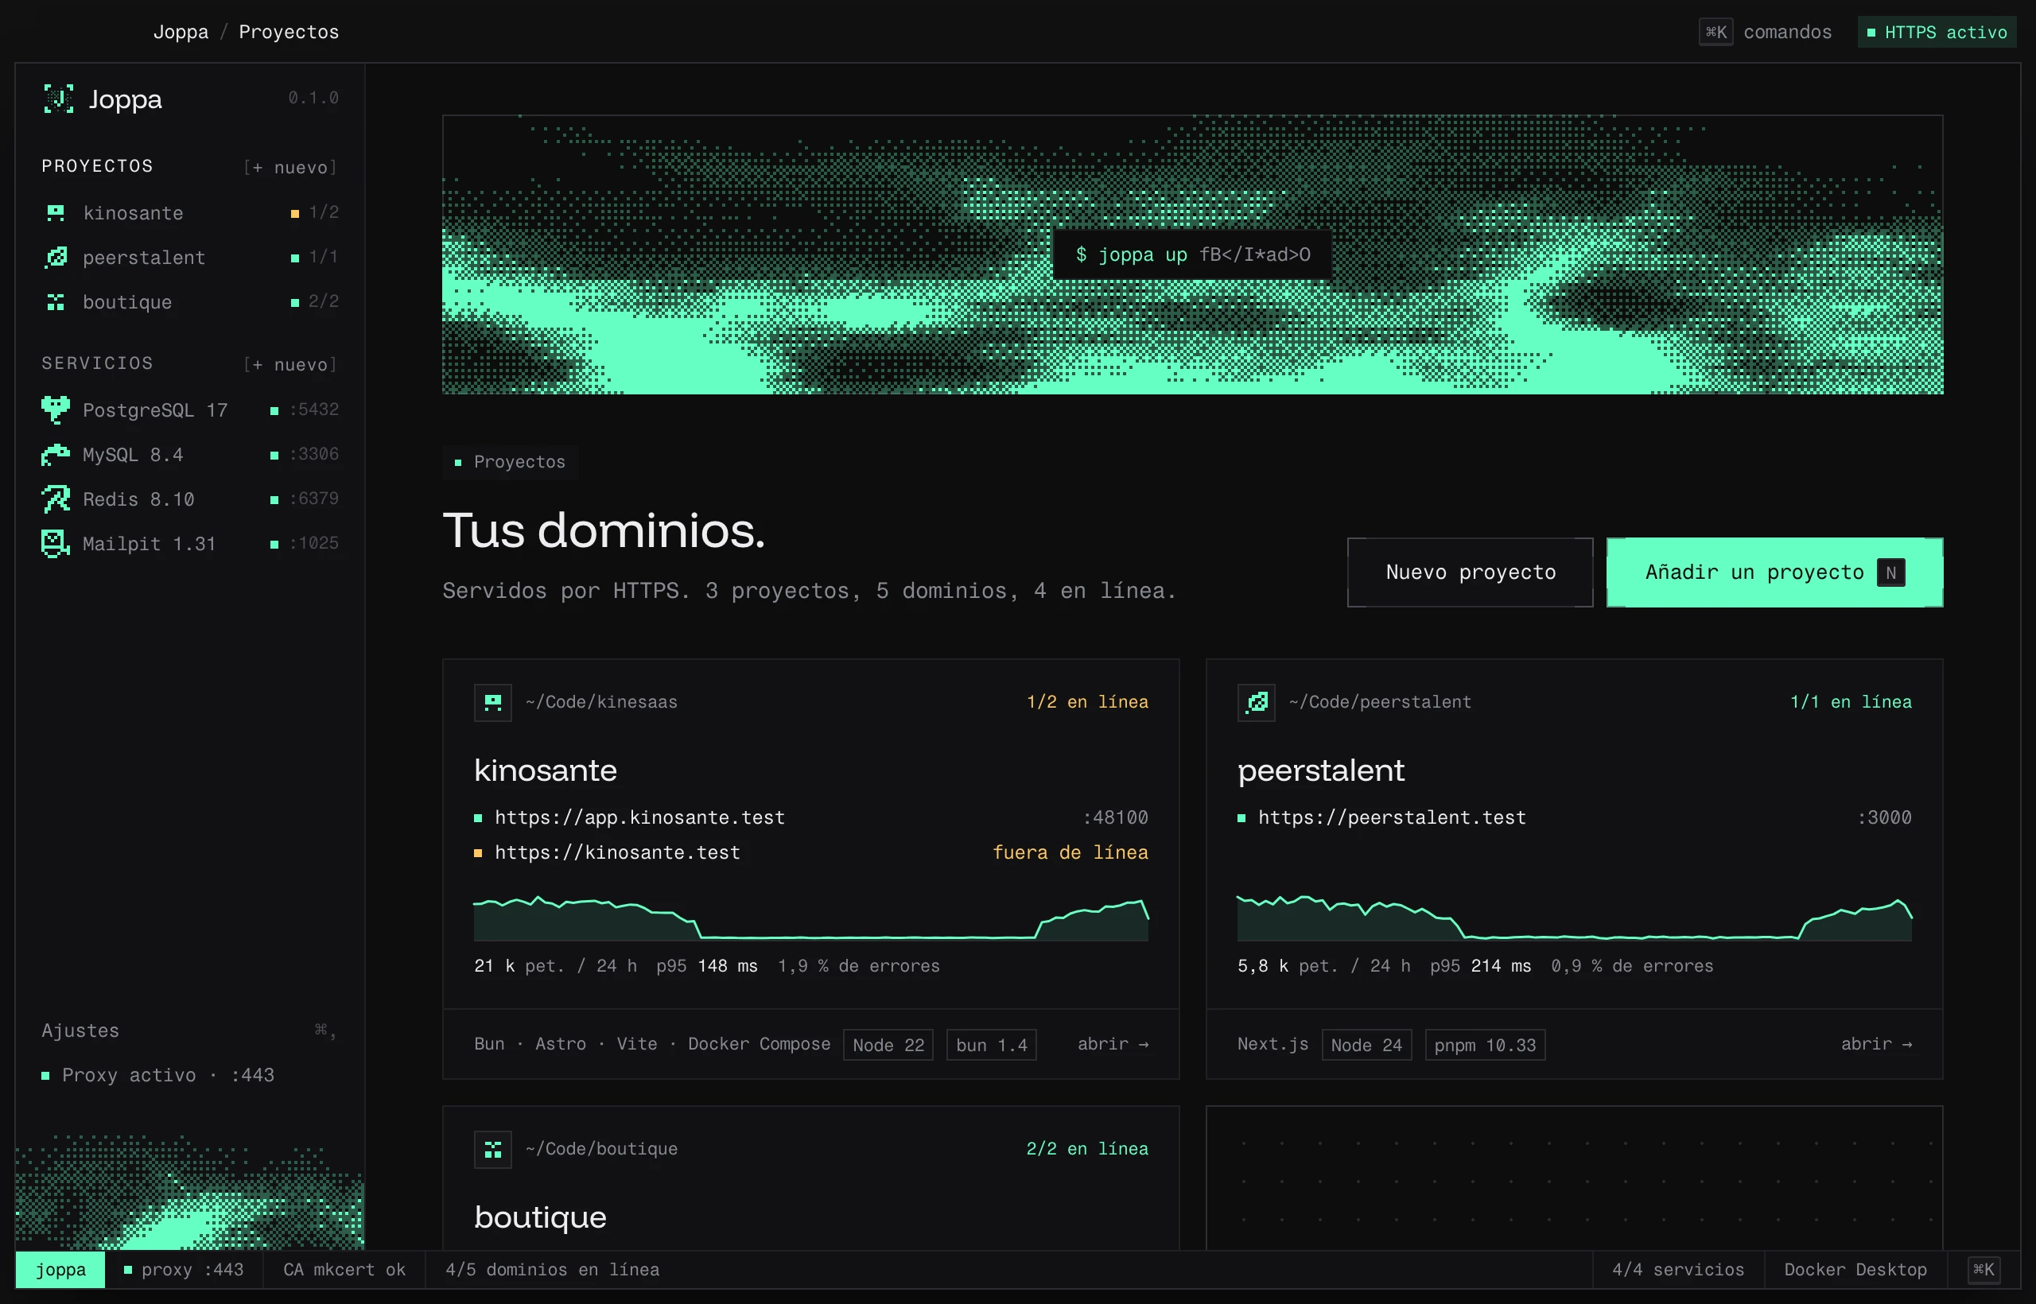Screen dimensions: 2036x1304
Task: Click kinosante requests sparkline chart
Action: 811,918
